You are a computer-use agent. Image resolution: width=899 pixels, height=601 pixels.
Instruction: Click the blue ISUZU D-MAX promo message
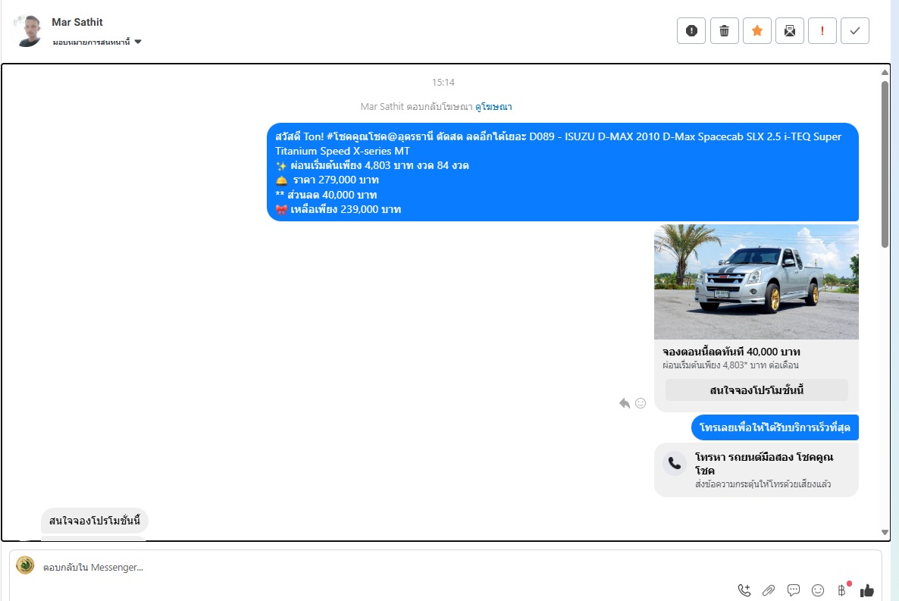(x=562, y=172)
